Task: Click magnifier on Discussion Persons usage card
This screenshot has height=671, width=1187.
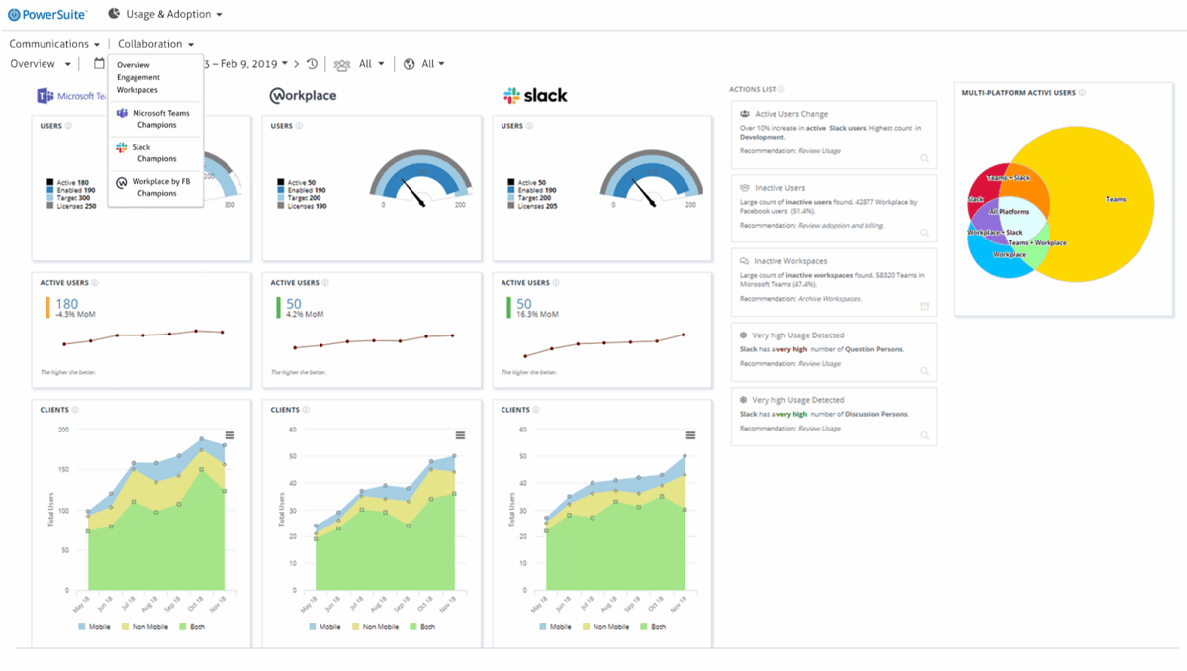Action: point(924,435)
